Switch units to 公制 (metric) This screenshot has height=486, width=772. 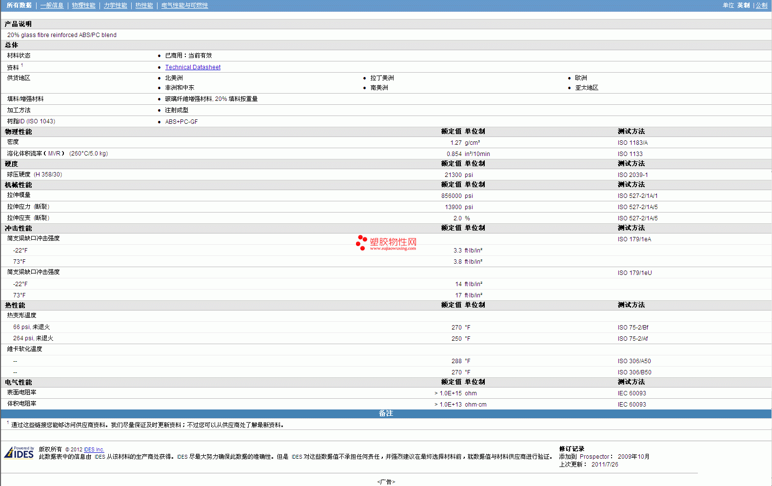tap(761, 5)
